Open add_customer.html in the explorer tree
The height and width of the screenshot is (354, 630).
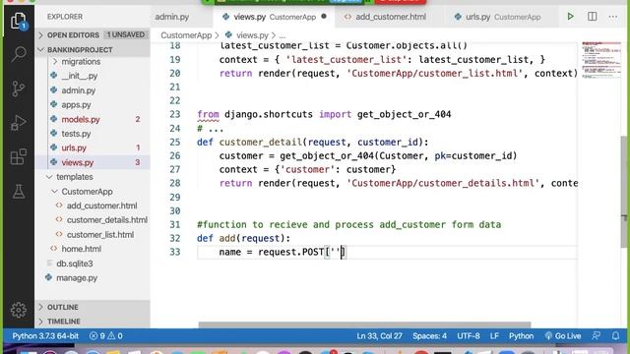[101, 206]
